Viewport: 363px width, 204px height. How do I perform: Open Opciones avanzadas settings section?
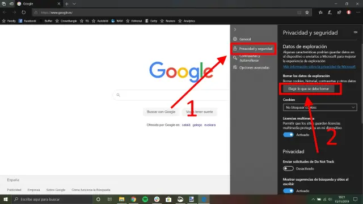pos(254,67)
